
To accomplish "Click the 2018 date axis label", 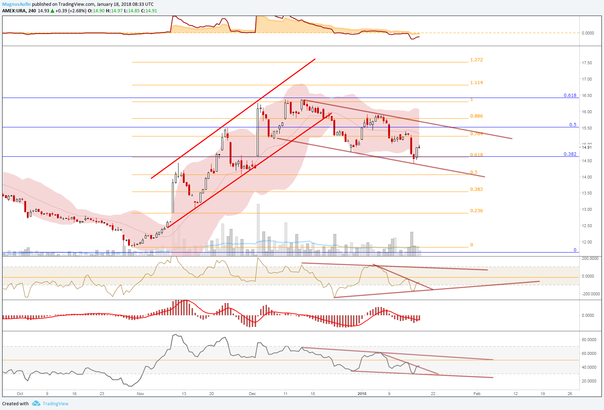I will click(362, 394).
